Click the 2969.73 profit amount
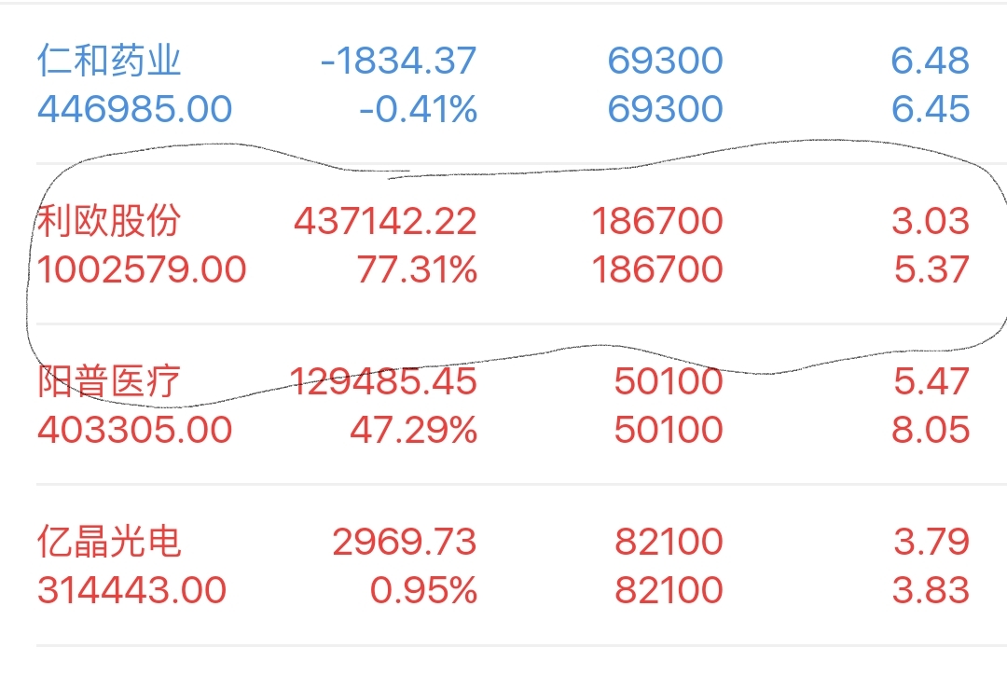 click(x=405, y=542)
